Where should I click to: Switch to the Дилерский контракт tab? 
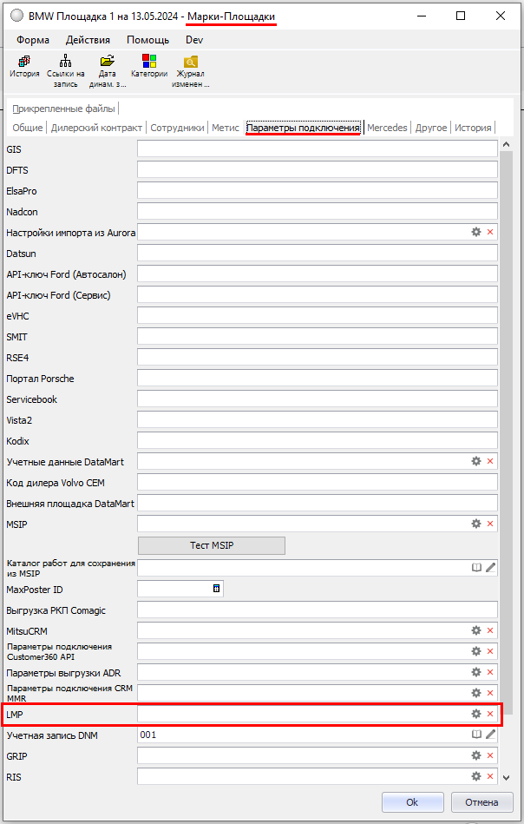point(96,128)
